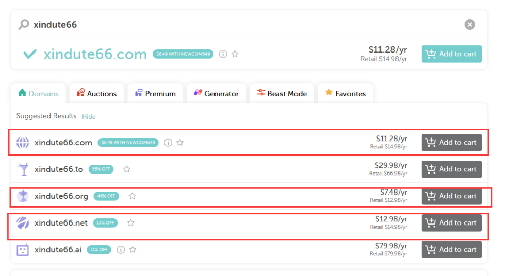The image size is (528, 276).
Task: Open the Premium tab
Action: pos(155,94)
